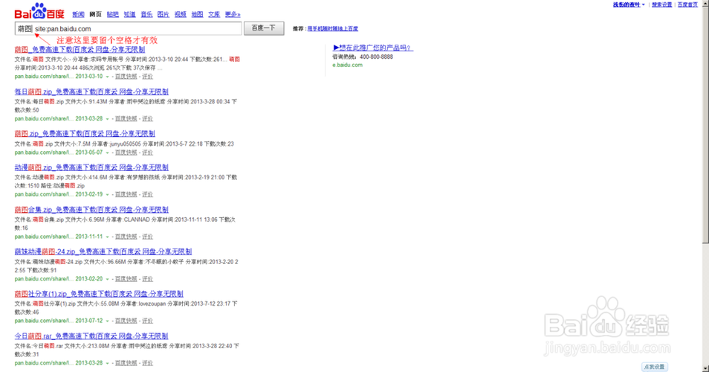Click the 百度一下 search button
This screenshot has width=709, height=372.
pyautogui.click(x=264, y=28)
